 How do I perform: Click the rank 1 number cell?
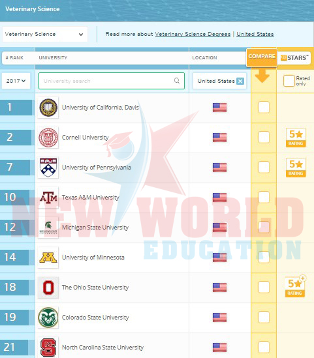(16, 108)
